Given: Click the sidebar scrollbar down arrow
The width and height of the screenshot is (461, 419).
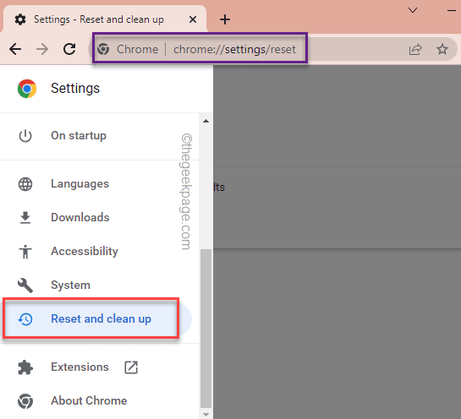Looking at the screenshot, I should click(206, 415).
